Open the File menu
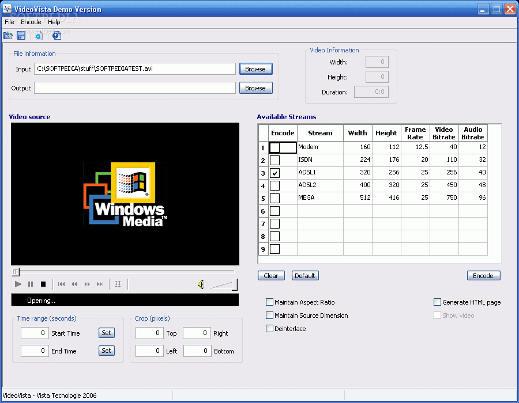519x403 pixels. coord(9,22)
